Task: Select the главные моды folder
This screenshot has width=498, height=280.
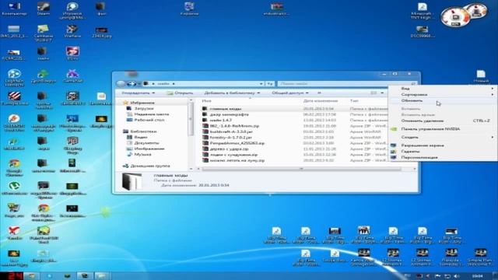Action: [x=225, y=109]
